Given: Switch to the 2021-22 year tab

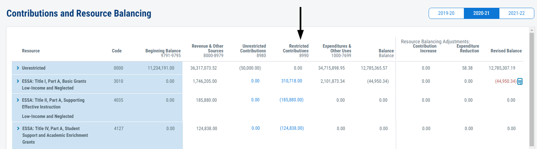Looking at the screenshot, I should point(516,13).
